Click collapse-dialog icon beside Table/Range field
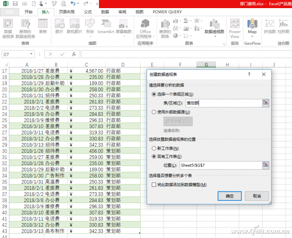292x238 pixels. click(266, 103)
